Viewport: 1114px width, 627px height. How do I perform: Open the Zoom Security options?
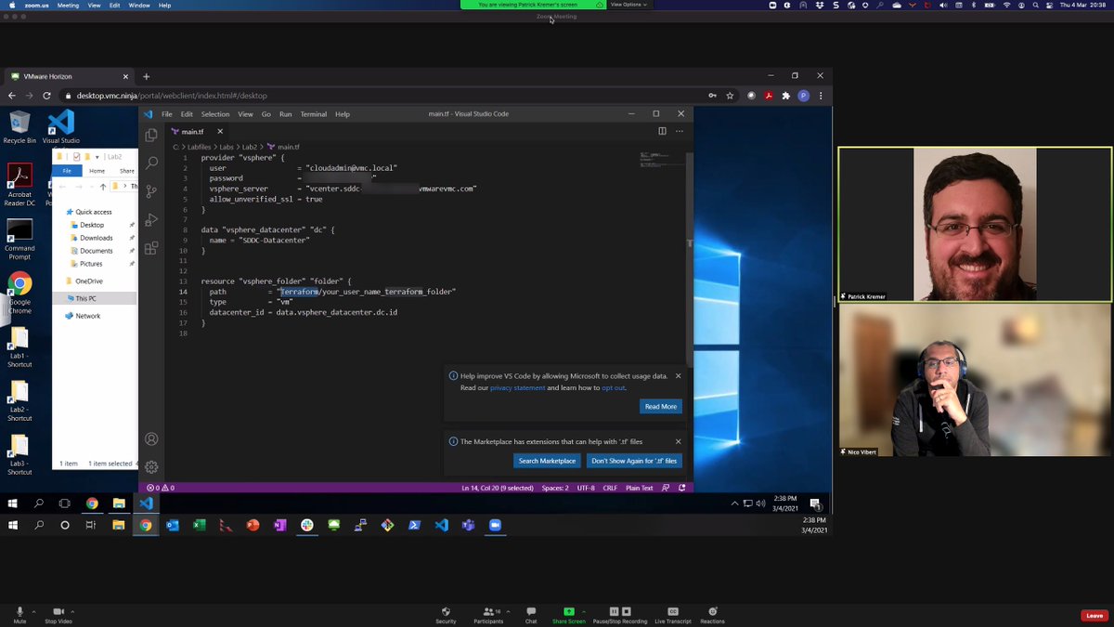[x=446, y=615]
